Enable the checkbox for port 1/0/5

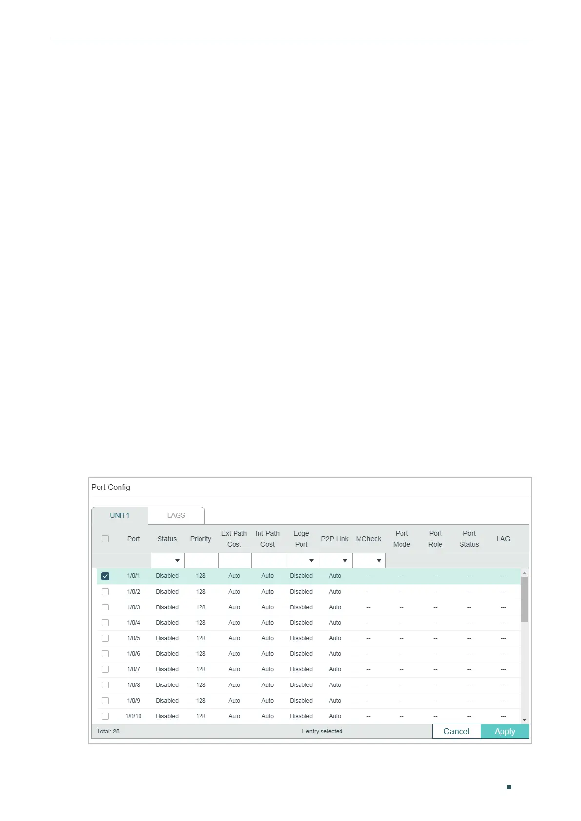pos(105,638)
